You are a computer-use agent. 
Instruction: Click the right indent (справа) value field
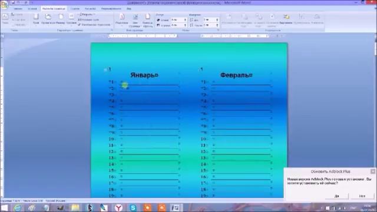[177, 25]
